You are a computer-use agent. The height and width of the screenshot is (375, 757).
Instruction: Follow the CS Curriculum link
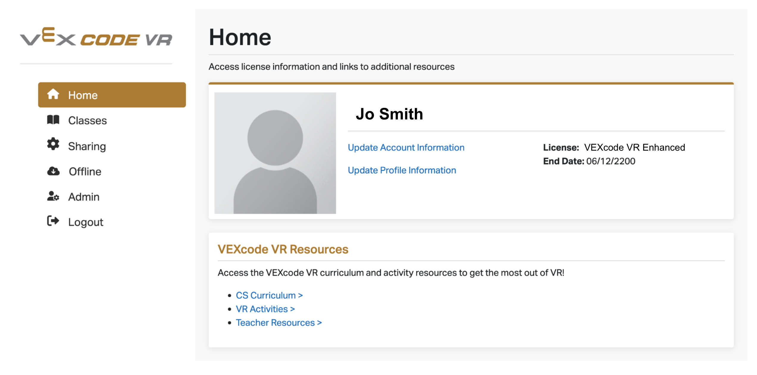tap(269, 295)
